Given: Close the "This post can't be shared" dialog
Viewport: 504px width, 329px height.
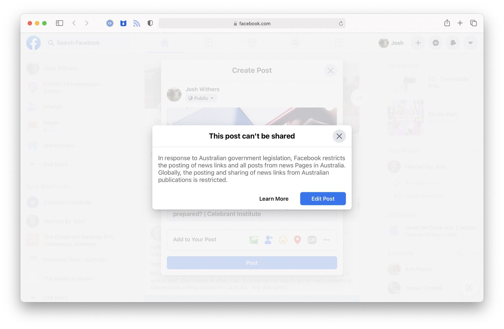Looking at the screenshot, I should [x=339, y=136].
